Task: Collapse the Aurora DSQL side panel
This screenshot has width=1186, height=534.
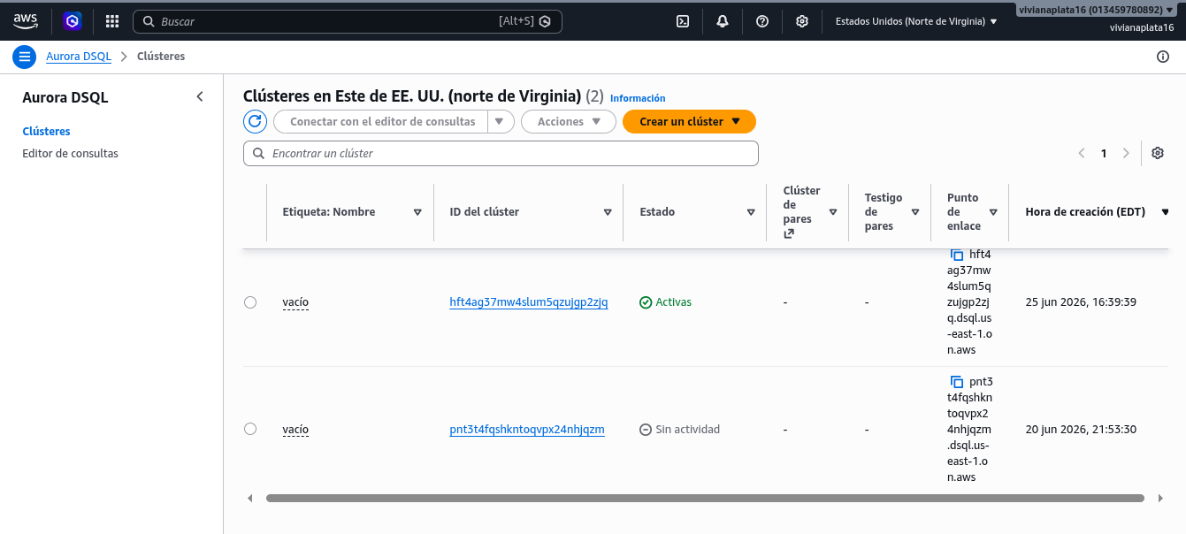Action: coord(200,97)
